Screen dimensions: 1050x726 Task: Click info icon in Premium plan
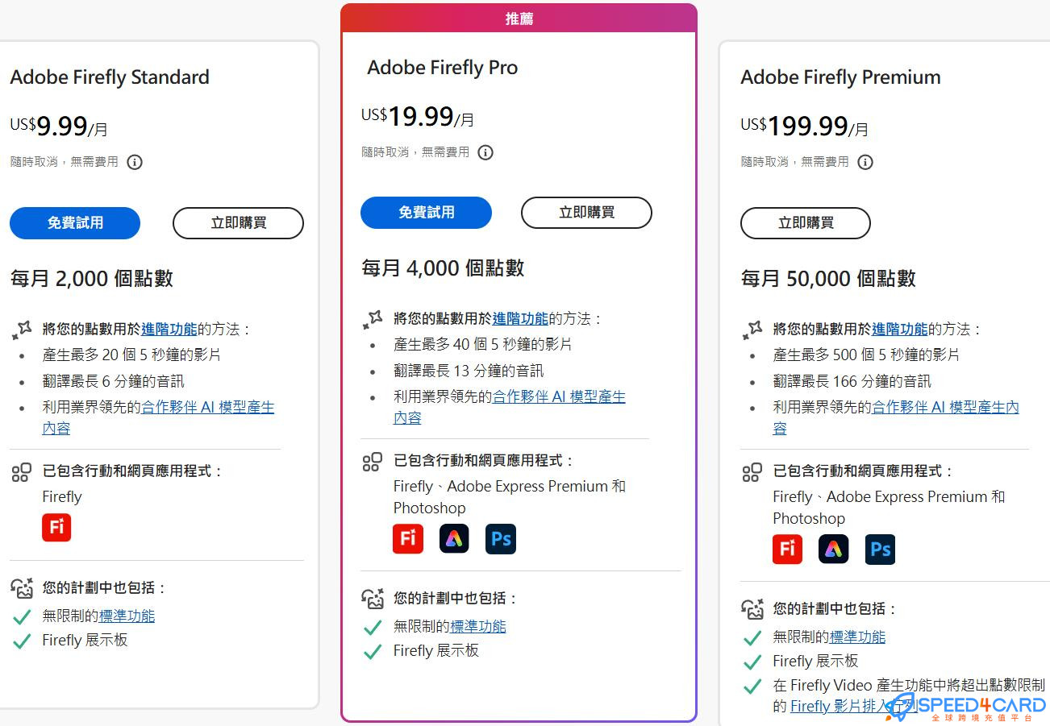point(865,162)
